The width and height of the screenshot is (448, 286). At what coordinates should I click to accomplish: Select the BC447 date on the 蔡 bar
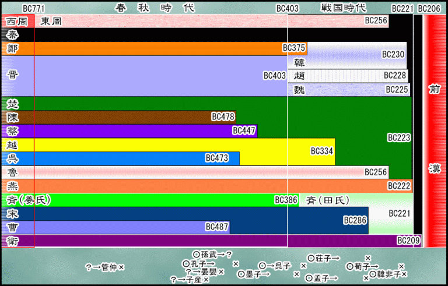click(x=244, y=130)
